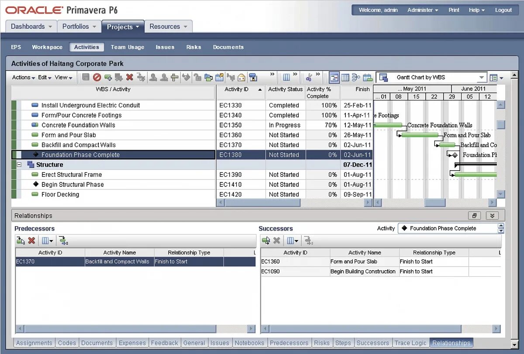The height and width of the screenshot is (354, 524).
Task: Click the calendar view icon beside network icon
Action: pos(368,77)
